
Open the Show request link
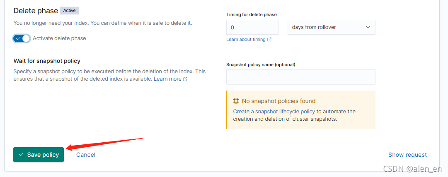coord(407,155)
